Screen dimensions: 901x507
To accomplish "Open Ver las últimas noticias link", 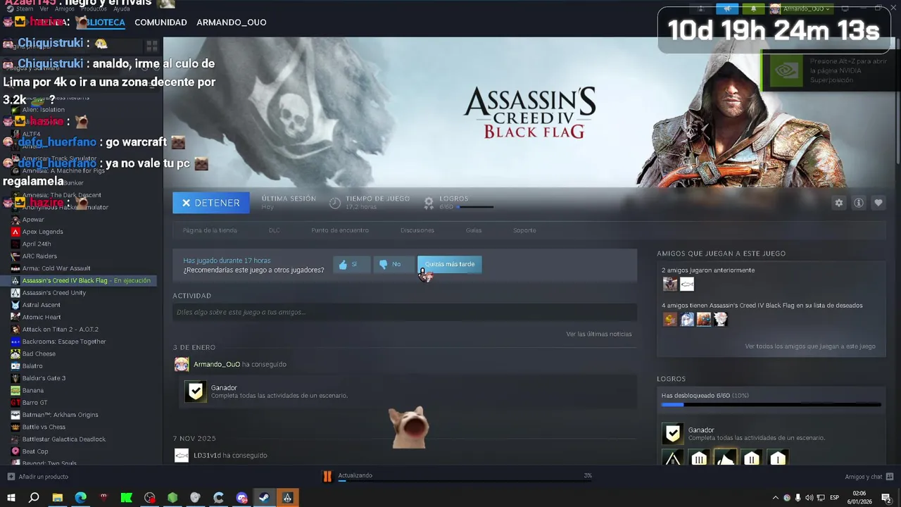I will [x=599, y=334].
